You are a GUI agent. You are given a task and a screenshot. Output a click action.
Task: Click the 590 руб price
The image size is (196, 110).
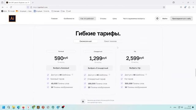point(61,58)
